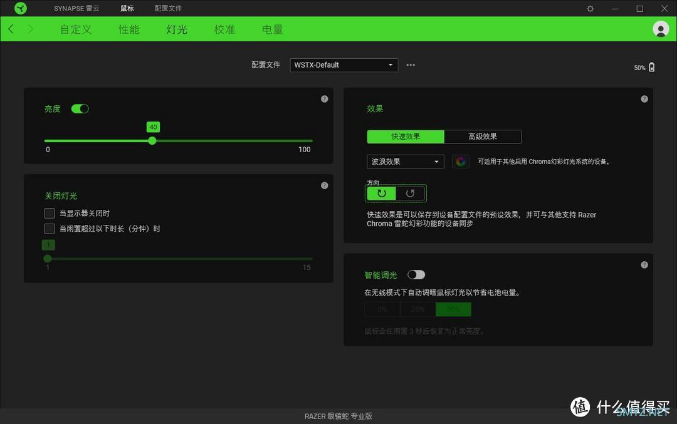Open help for the 关闭灯光 panel

tap(324, 185)
